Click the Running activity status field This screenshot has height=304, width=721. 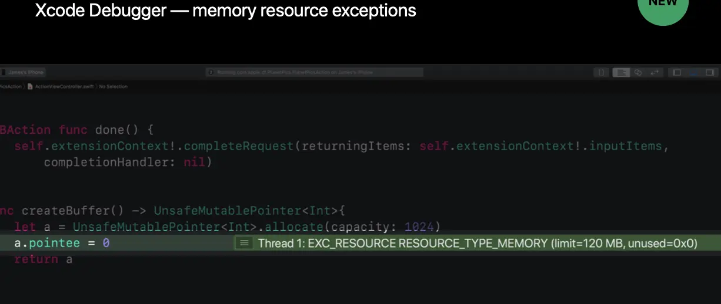(314, 72)
